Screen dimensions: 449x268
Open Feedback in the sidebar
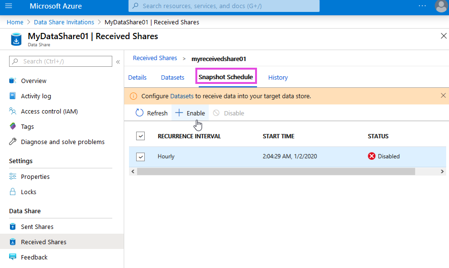click(x=34, y=257)
